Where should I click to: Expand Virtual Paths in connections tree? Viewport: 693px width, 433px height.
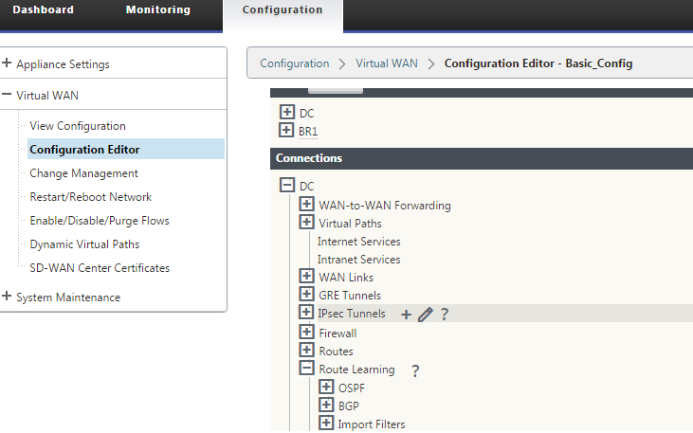click(x=306, y=222)
